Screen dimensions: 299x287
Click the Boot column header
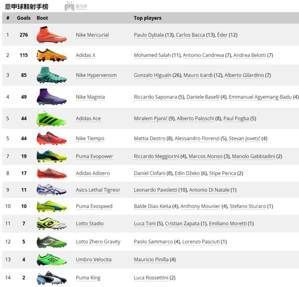click(x=42, y=18)
